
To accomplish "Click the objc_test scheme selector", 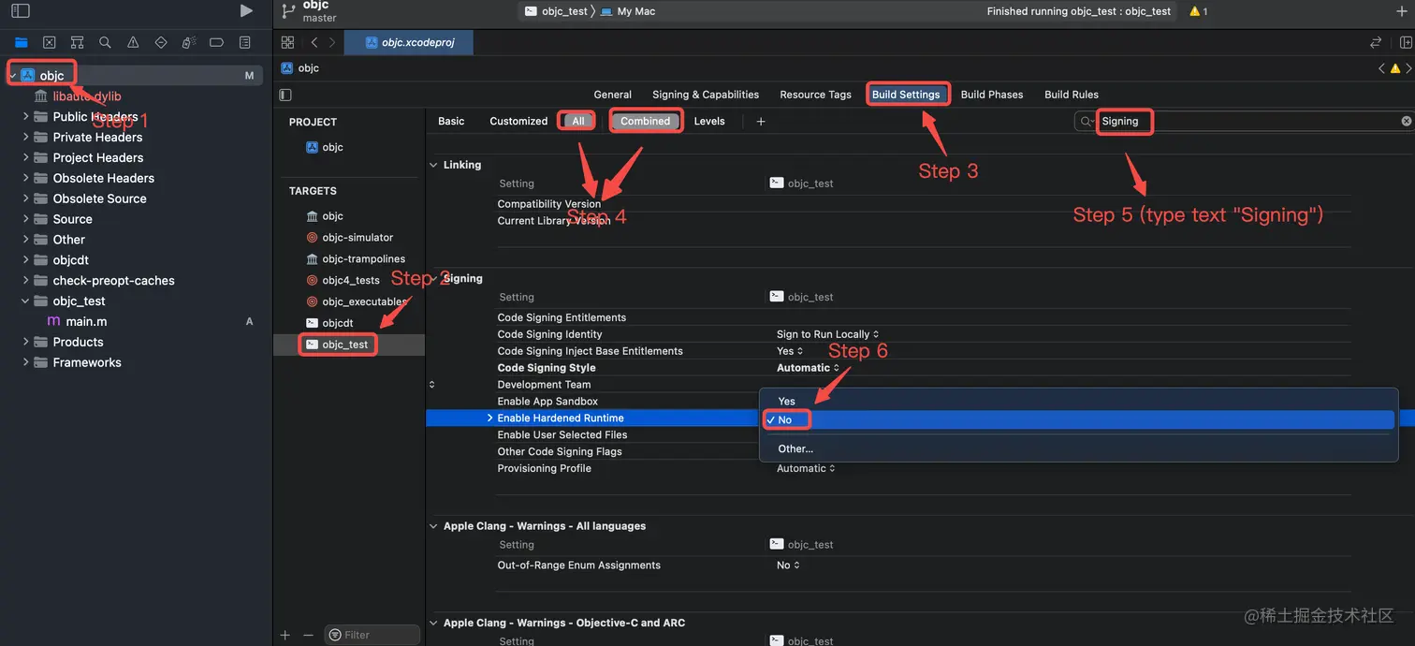I will pos(556,11).
